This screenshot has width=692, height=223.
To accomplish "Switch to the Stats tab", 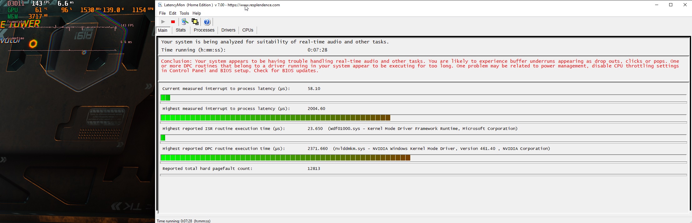I will point(181,30).
